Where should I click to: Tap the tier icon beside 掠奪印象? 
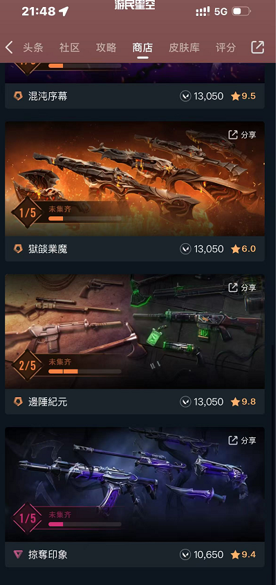pyautogui.click(x=18, y=555)
